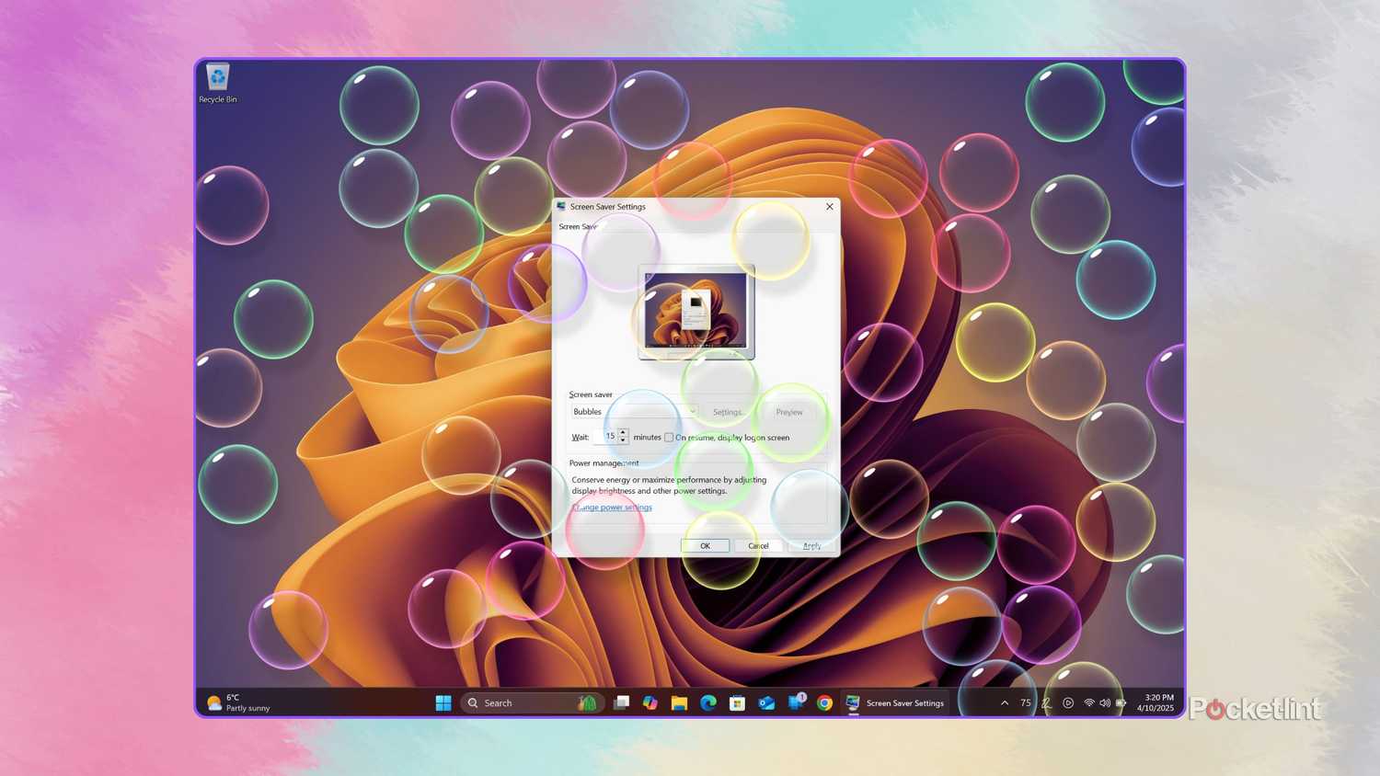Open the battery status icon

pyautogui.click(x=1121, y=702)
